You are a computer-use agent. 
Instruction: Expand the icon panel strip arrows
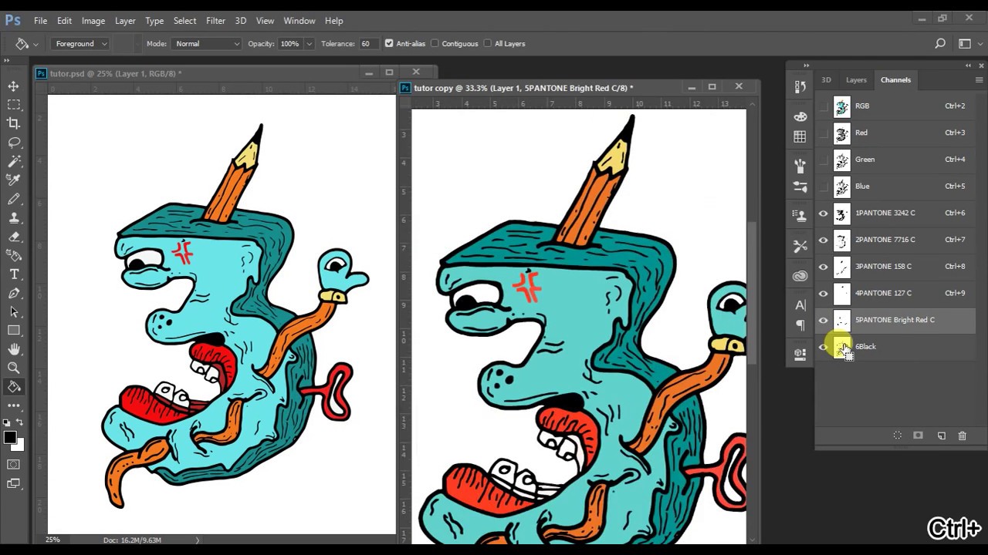pyautogui.click(x=806, y=66)
